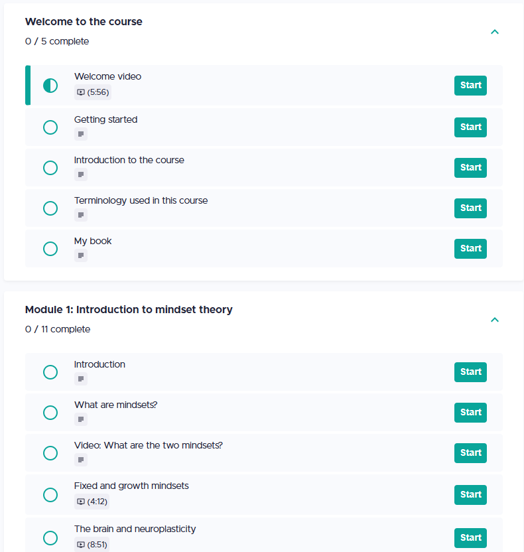Toggle the half-filled progress circle for Welcome video
Viewport: 524px width, 552px height.
click(50, 86)
